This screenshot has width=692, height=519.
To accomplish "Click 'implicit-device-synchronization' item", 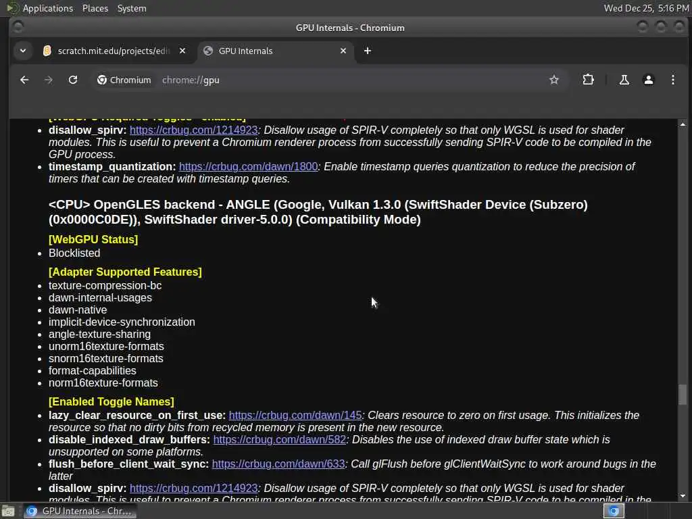I will (x=122, y=322).
